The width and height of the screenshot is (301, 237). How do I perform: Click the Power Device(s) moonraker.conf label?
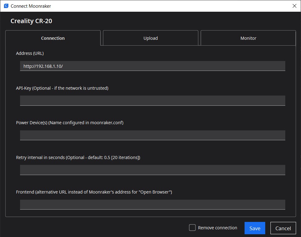click(70, 122)
